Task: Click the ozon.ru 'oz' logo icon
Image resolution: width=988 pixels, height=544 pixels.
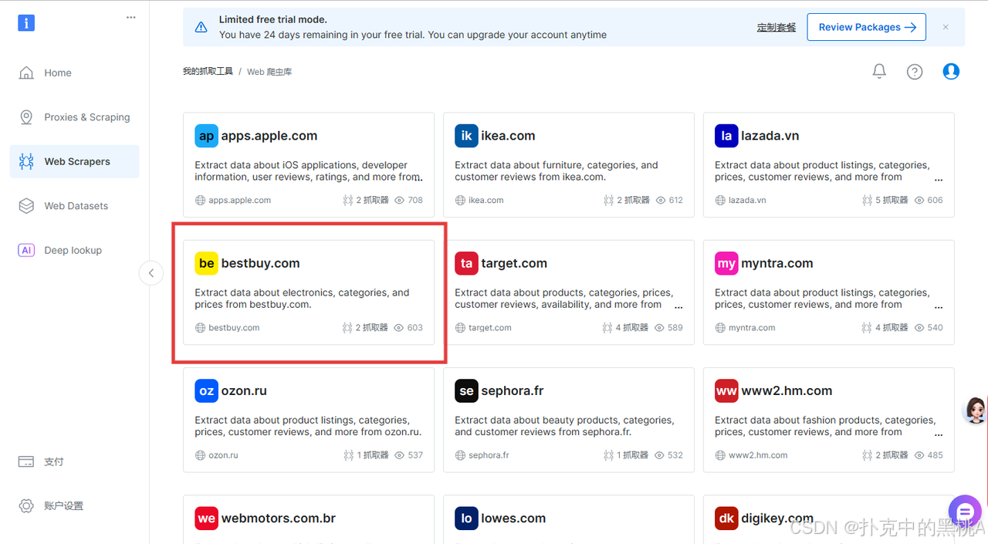Action: coord(207,390)
